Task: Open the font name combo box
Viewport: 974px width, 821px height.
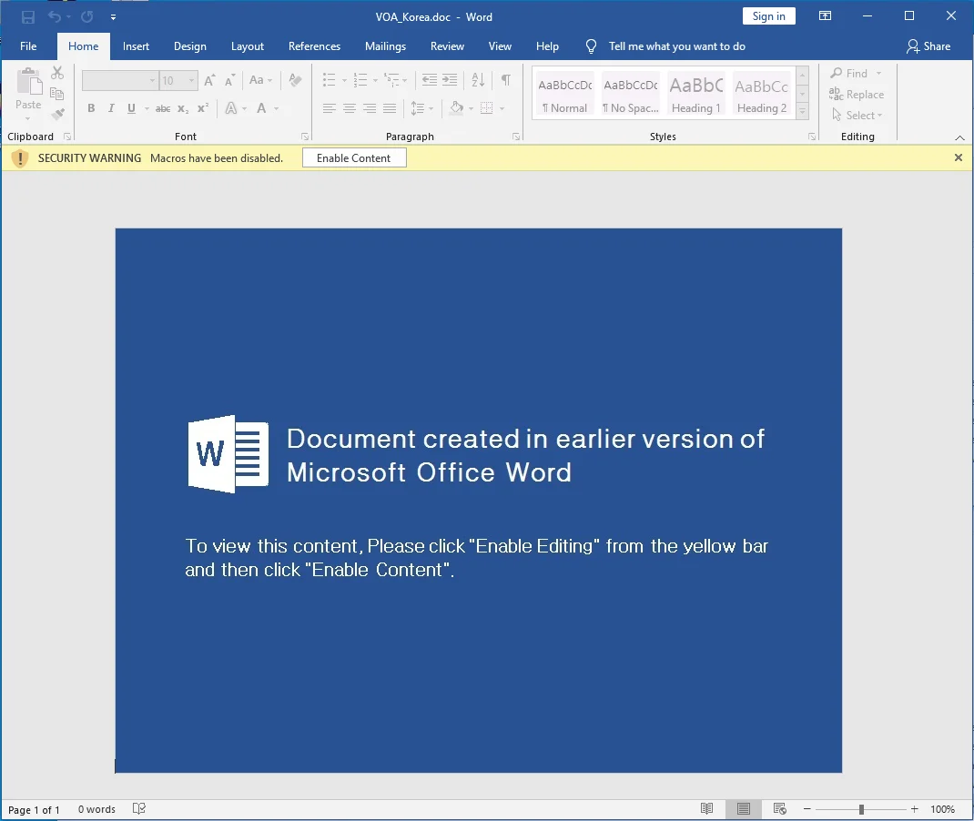Action: point(120,80)
